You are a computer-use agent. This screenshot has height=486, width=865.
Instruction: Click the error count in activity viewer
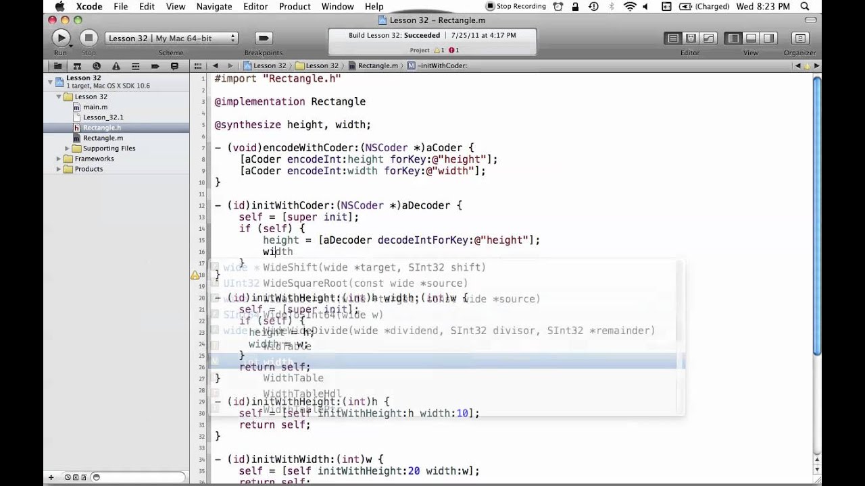coord(454,50)
